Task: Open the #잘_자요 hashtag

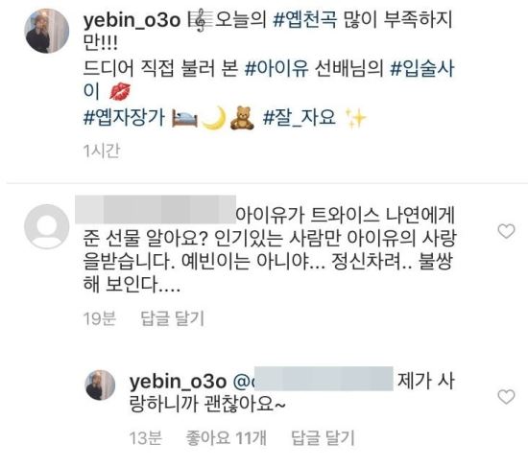Action: click(x=299, y=117)
